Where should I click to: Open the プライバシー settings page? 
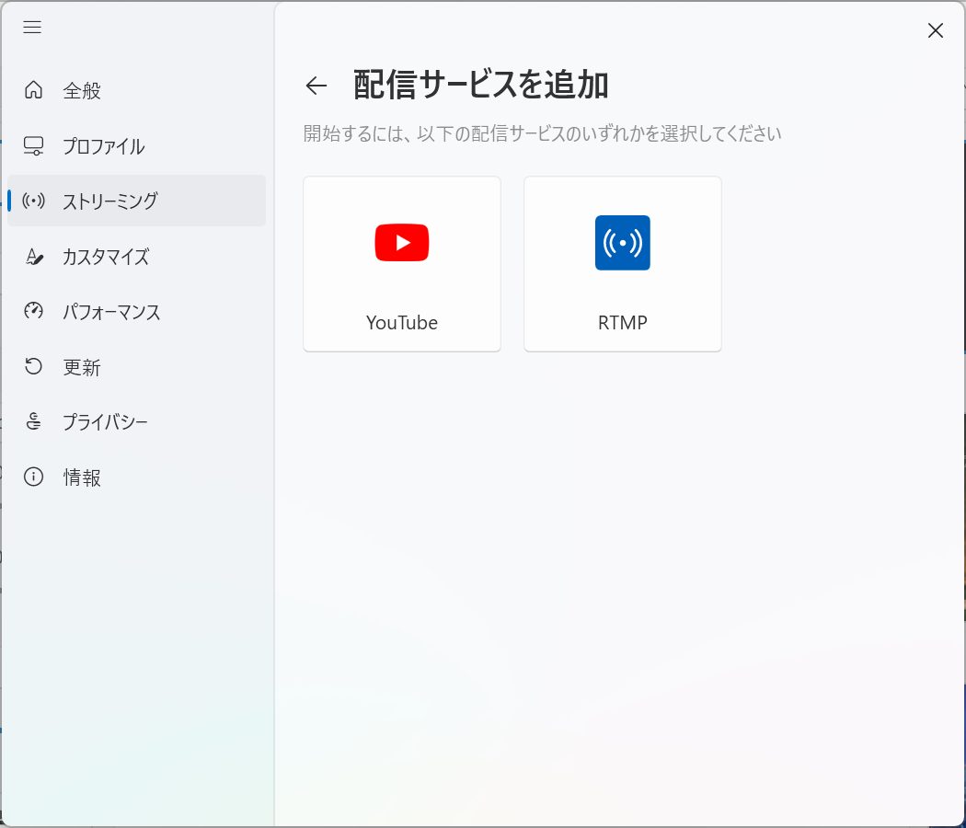click(136, 422)
